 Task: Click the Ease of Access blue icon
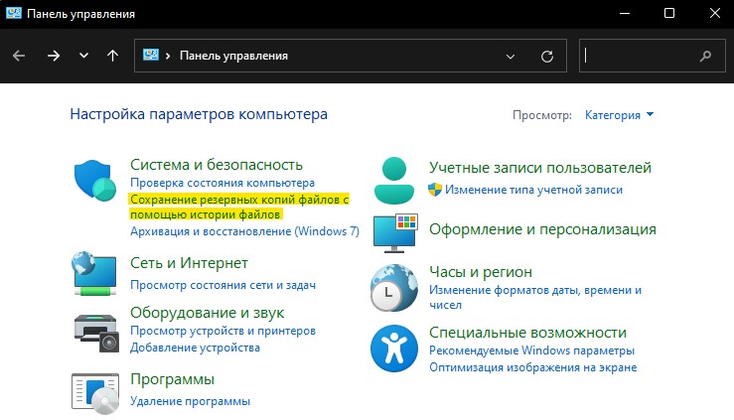[394, 349]
